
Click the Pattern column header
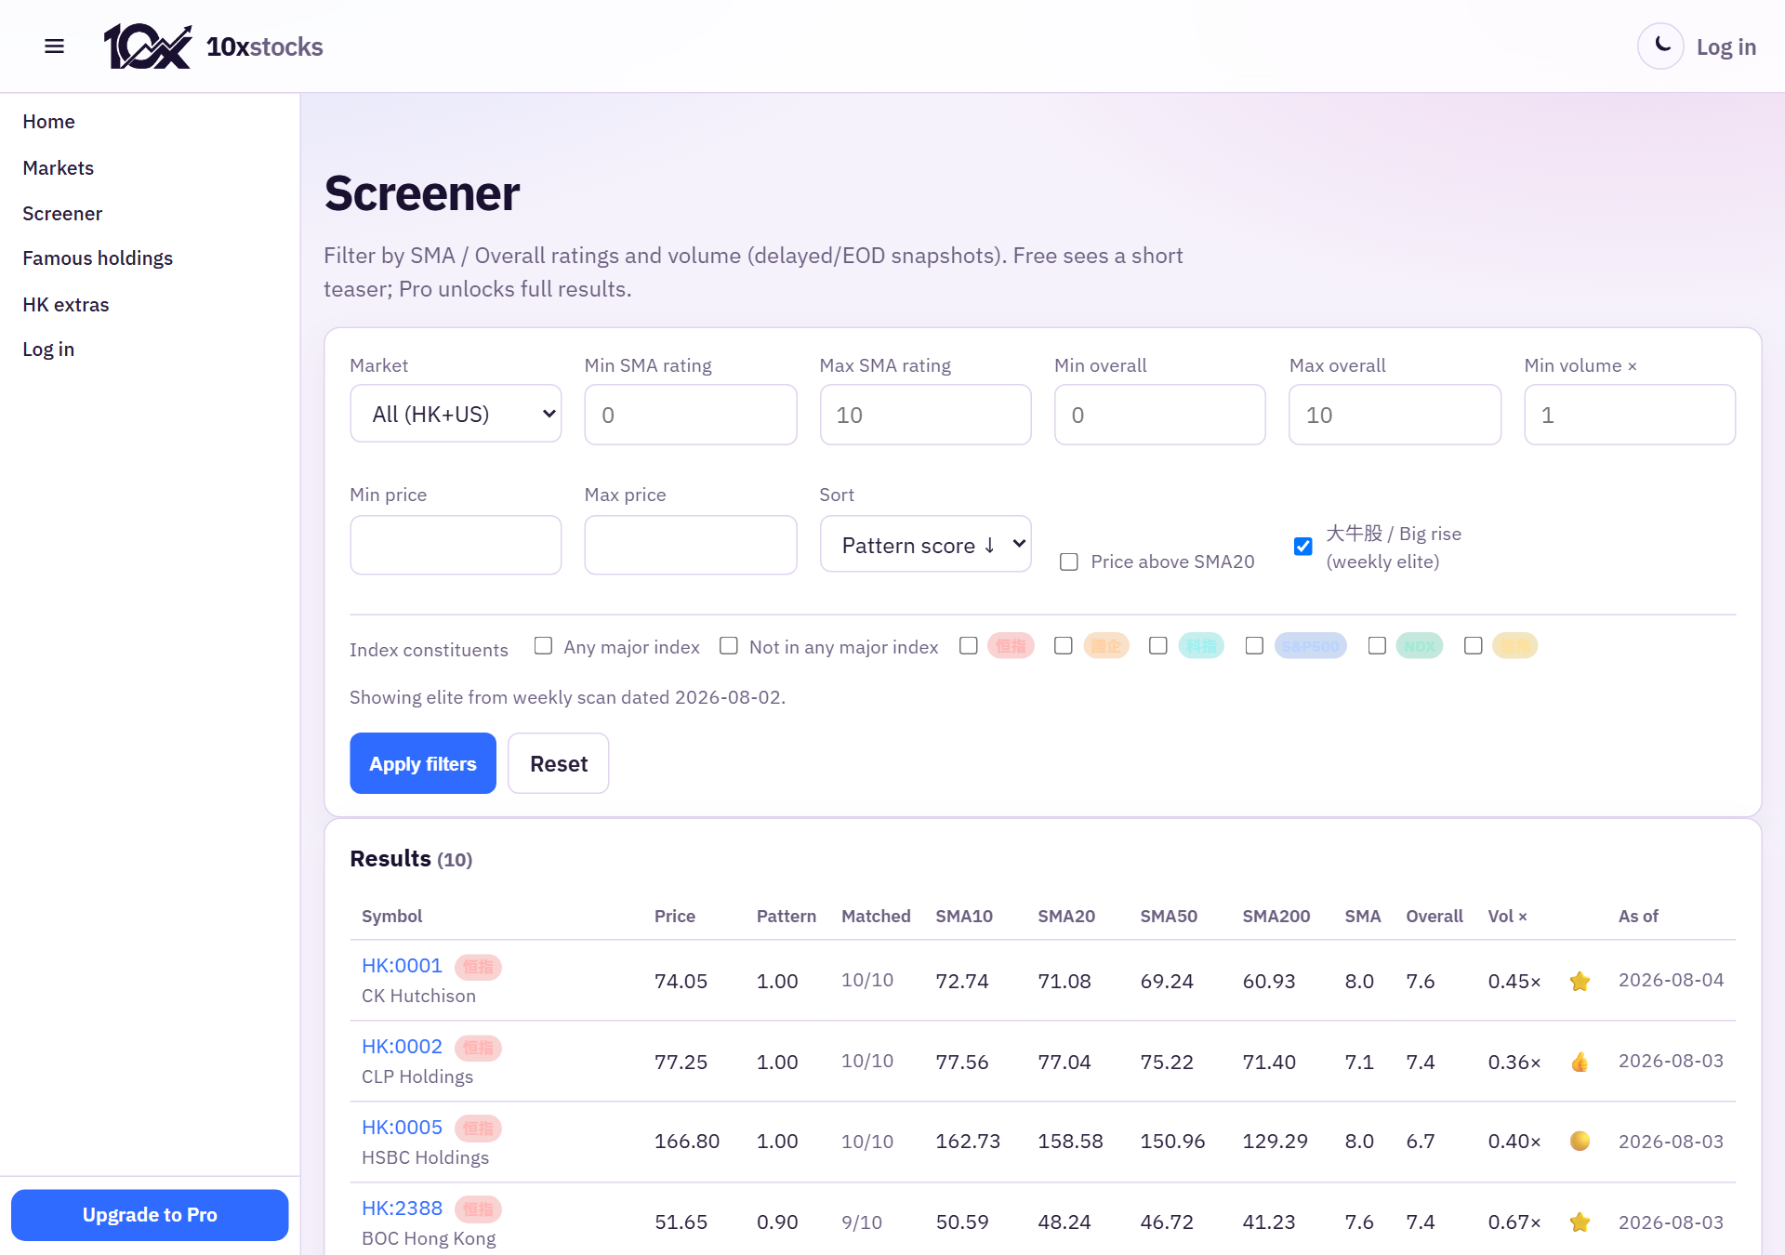tap(787, 917)
